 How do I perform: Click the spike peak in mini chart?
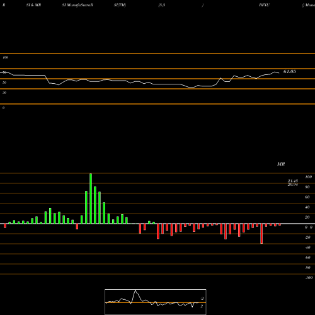pos(135,290)
